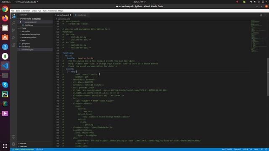Open Activities overview in top bar

pyautogui.click(x=6, y=2)
